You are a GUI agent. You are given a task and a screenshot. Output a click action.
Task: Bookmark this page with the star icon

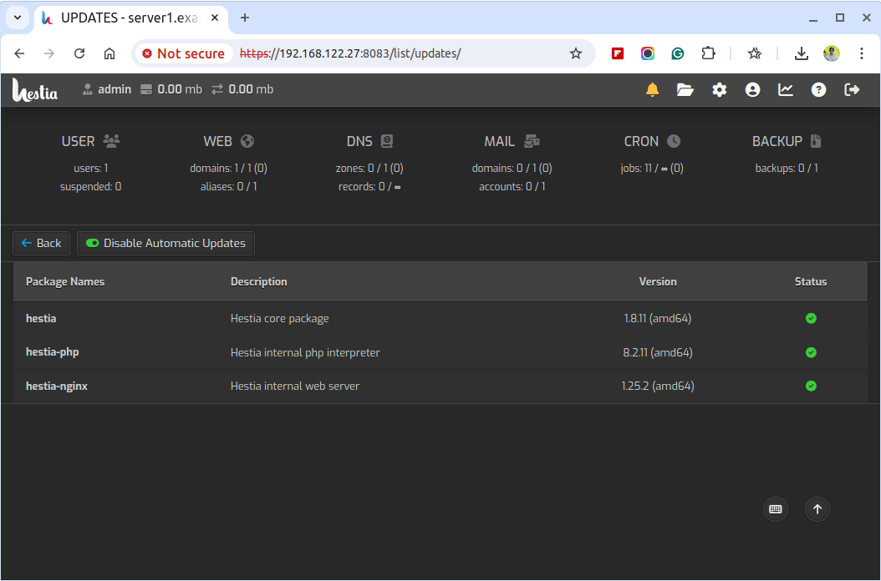(575, 53)
